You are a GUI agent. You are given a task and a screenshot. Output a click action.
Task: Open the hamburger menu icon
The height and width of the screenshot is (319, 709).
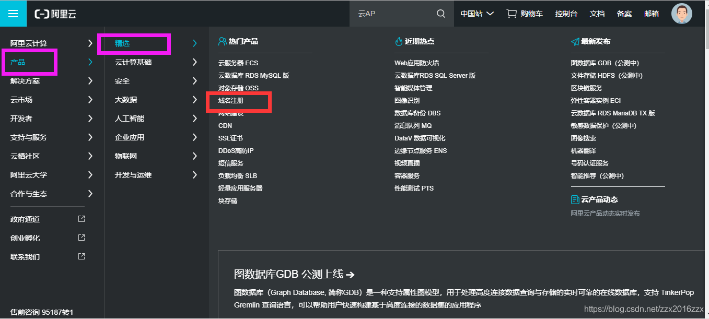pos(13,14)
